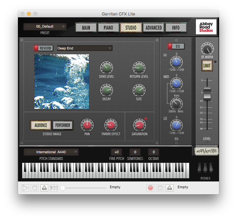Screen dimensions: 237x220
Task: Click the recorder eject/save button
Action: click(170, 188)
